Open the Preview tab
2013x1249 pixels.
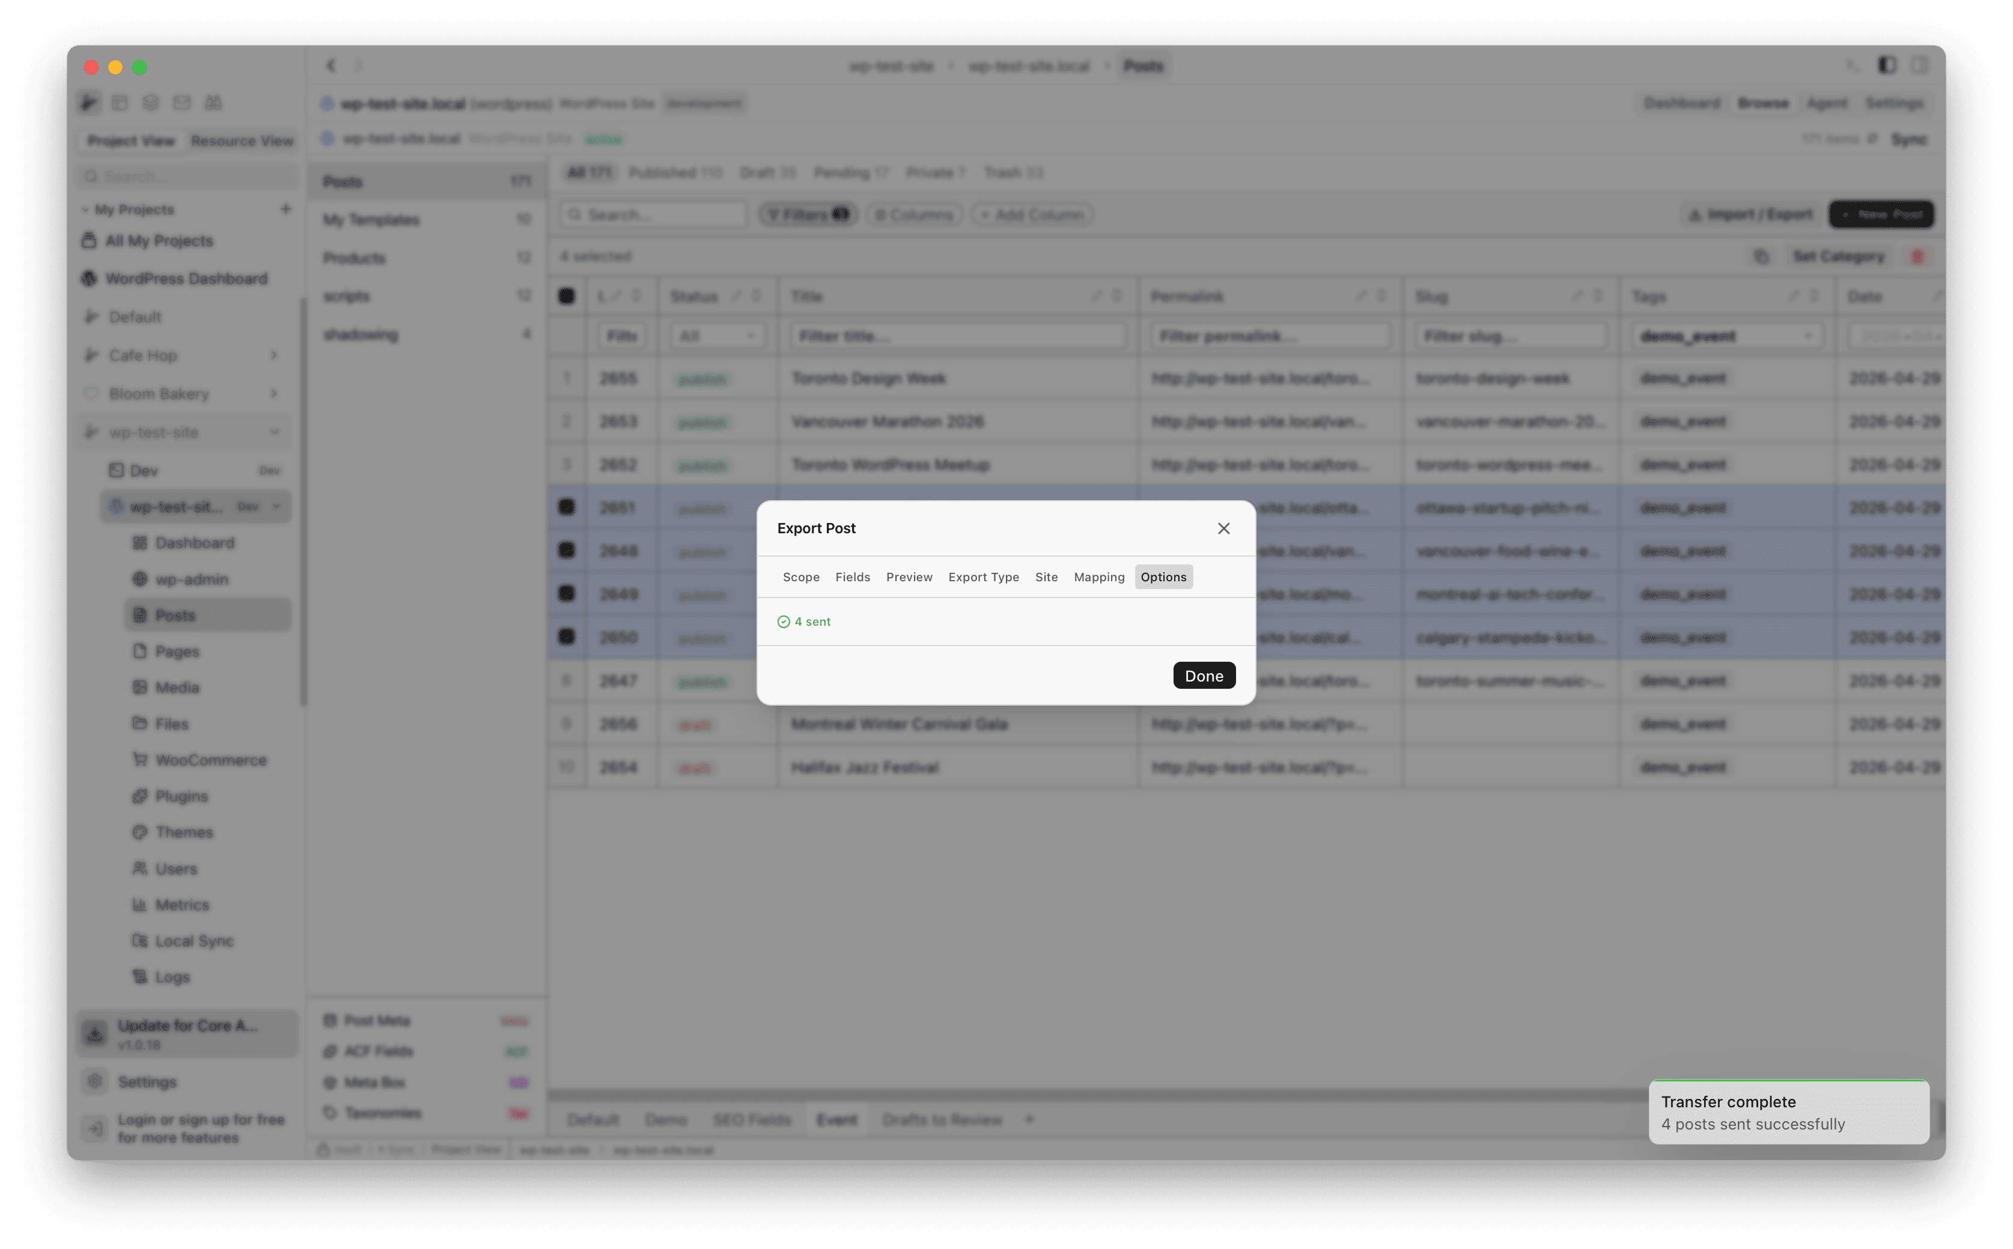pos(909,576)
